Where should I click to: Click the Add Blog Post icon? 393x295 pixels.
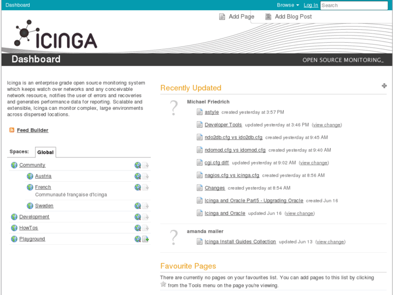click(x=268, y=17)
